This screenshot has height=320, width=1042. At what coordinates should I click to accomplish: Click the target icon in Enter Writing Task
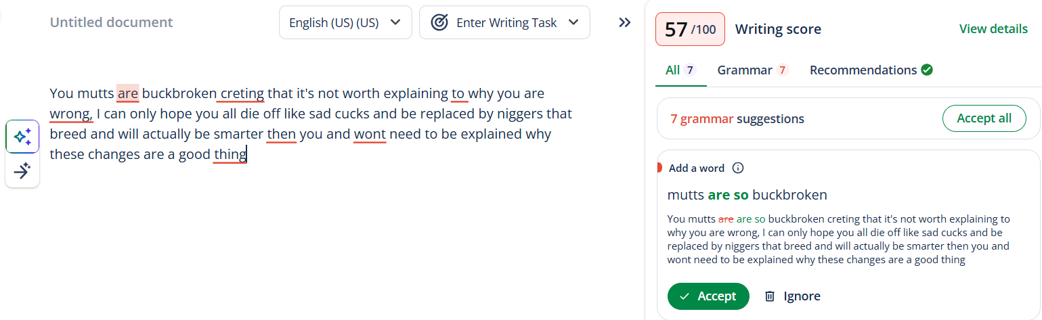[x=440, y=22]
